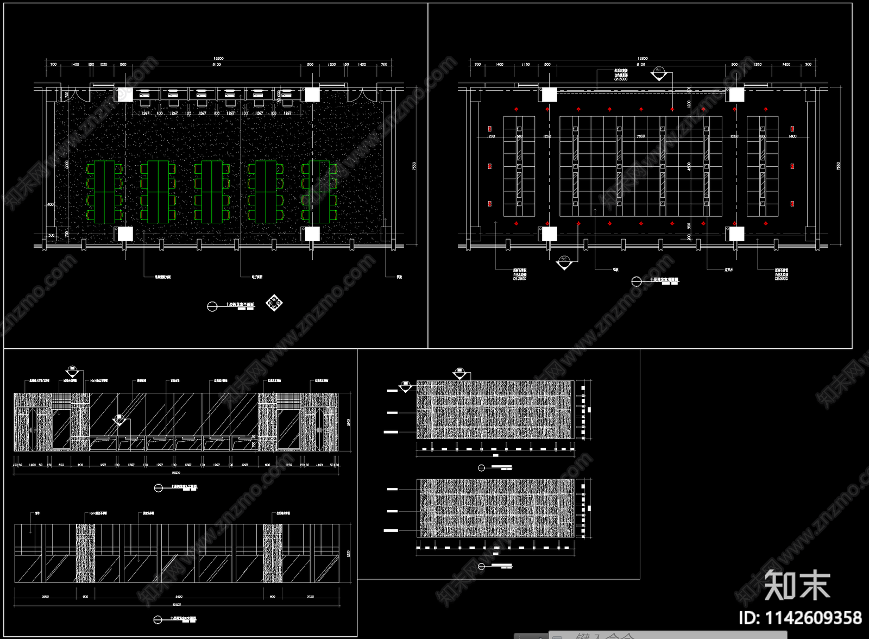The image size is (869, 639).
Task: Pick the fourth green table from left in floor plan
Action: [266, 192]
